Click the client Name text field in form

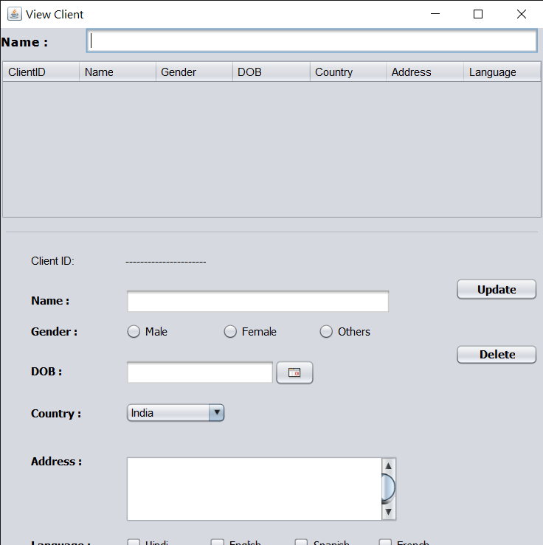pyautogui.click(x=258, y=302)
